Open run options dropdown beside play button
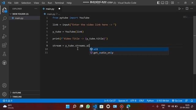The width and height of the screenshot is (196, 110). pos(183,9)
